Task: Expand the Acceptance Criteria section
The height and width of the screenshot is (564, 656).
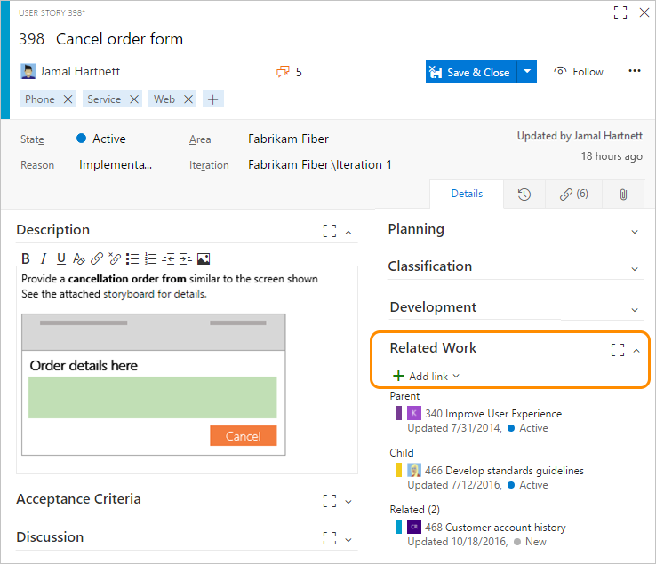Action: click(x=348, y=502)
